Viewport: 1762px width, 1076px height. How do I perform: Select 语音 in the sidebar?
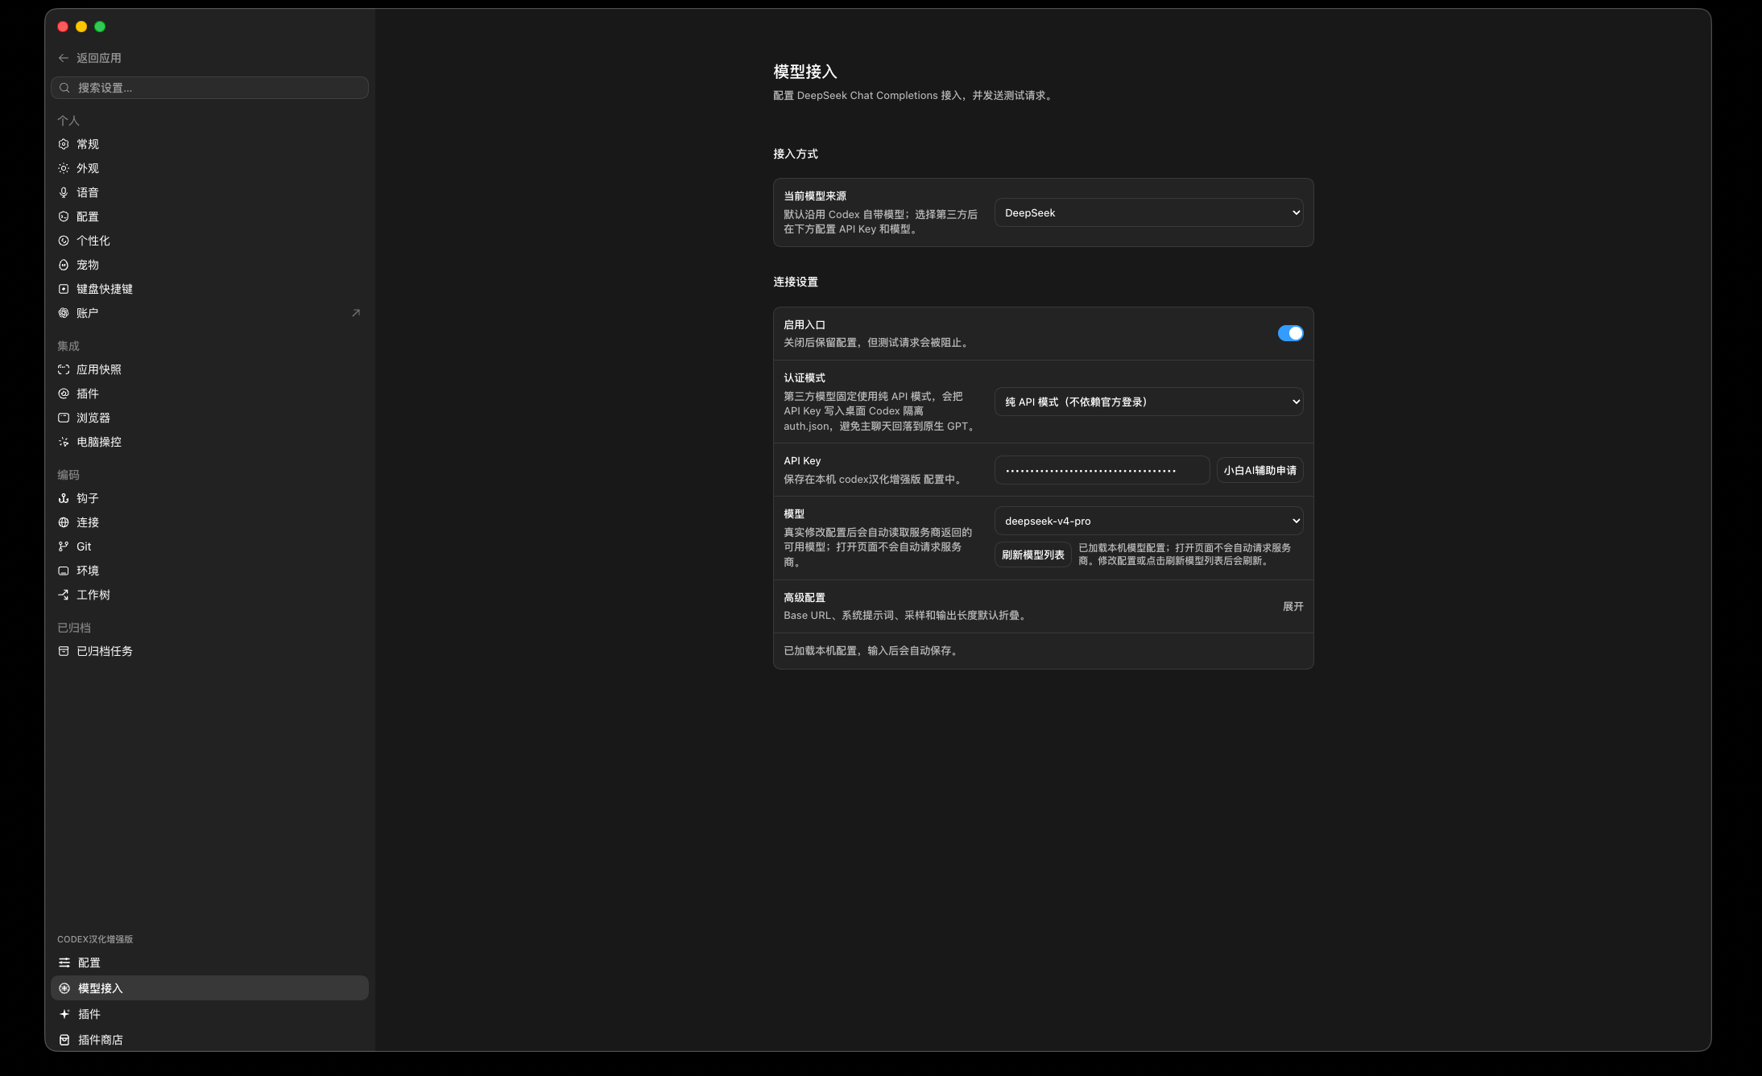[x=209, y=192]
